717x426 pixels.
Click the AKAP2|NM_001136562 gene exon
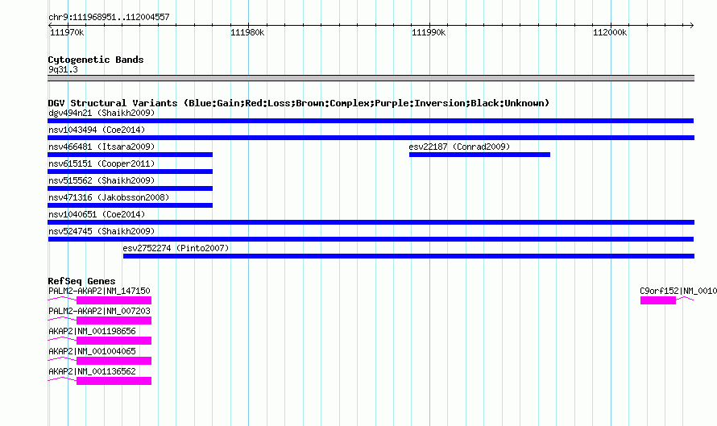click(x=114, y=381)
